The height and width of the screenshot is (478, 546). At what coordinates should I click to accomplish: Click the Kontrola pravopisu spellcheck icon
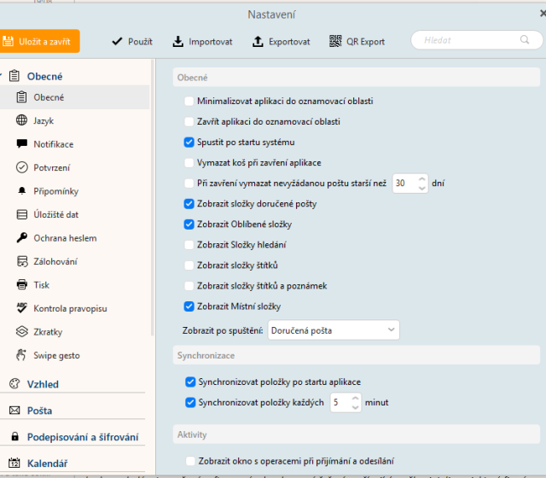(x=22, y=308)
